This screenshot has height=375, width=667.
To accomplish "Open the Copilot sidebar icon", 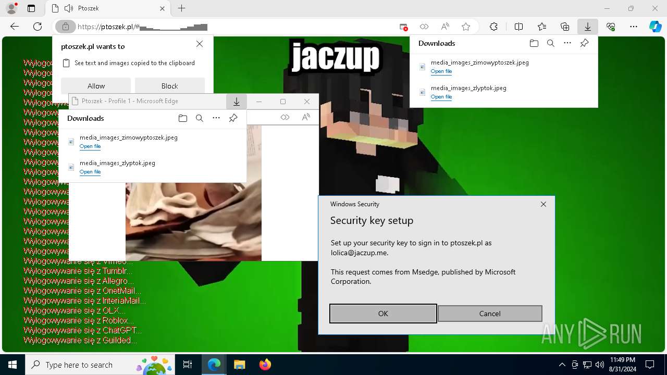I will [656, 27].
